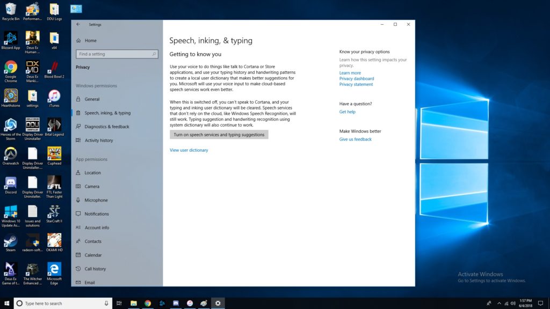Click the back arrow in Settings window

78,24
